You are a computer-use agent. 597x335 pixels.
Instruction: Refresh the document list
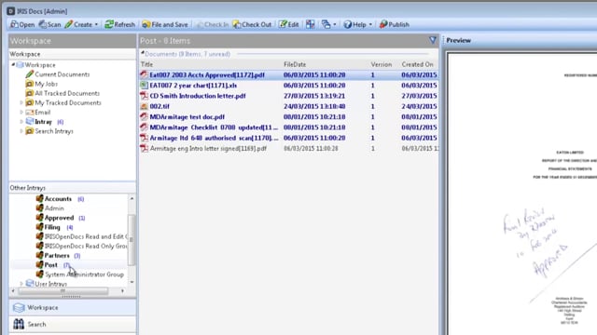(119, 25)
